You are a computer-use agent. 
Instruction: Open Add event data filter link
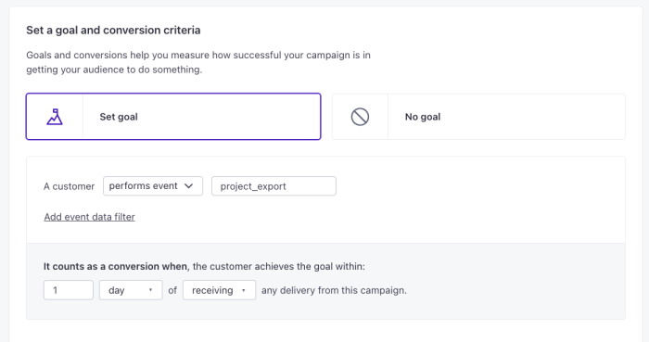pos(89,217)
